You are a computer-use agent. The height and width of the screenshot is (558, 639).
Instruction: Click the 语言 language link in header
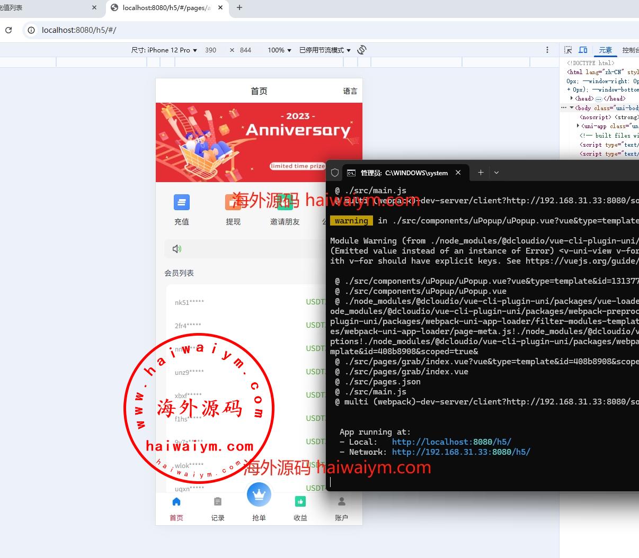pos(350,91)
